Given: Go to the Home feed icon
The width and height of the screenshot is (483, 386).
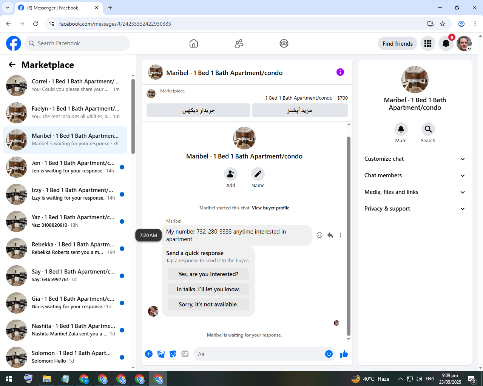Looking at the screenshot, I should pos(194,43).
